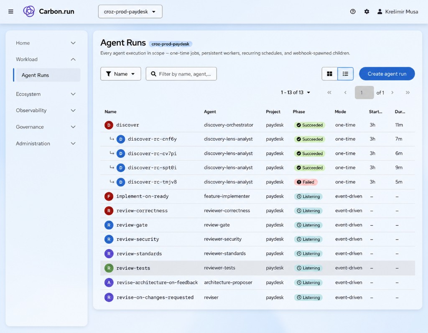Screen dimensions: 428x333
Task: Click the reviser agent cell
Action: click(x=211, y=297)
